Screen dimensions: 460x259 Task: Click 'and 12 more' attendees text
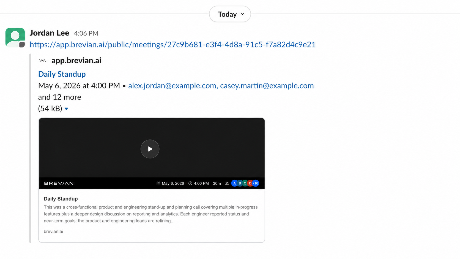click(x=60, y=97)
